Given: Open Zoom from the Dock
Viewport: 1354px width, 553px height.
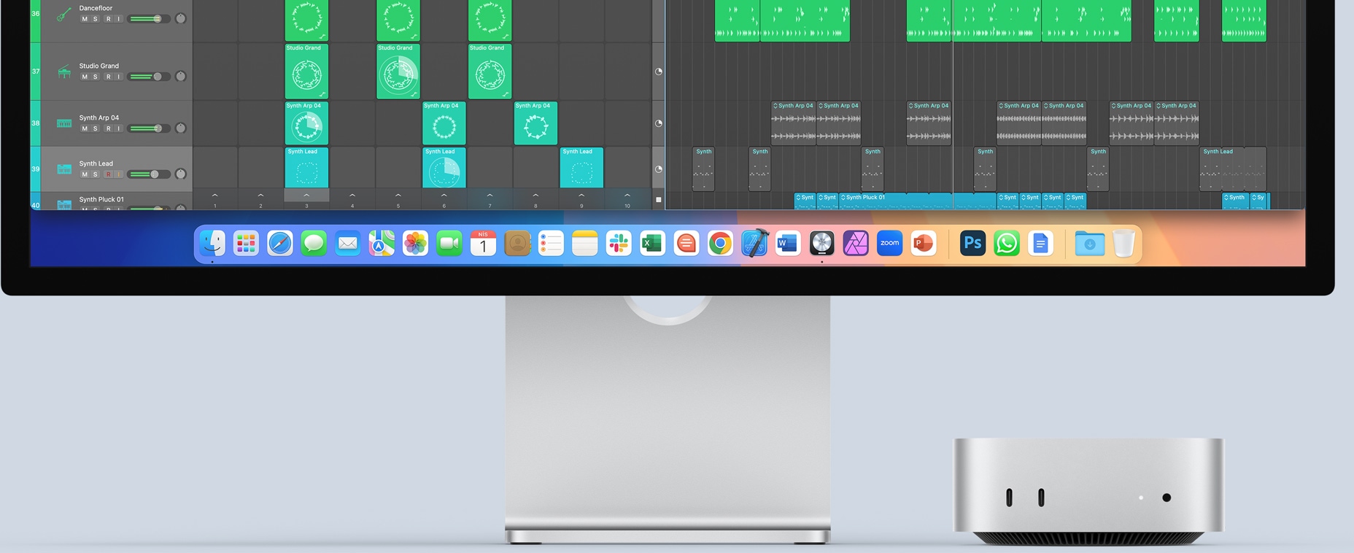Looking at the screenshot, I should click(889, 244).
